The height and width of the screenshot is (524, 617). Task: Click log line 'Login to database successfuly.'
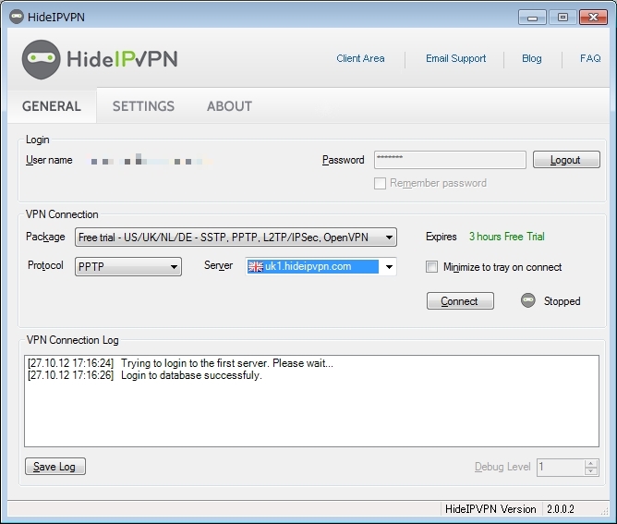pos(191,375)
